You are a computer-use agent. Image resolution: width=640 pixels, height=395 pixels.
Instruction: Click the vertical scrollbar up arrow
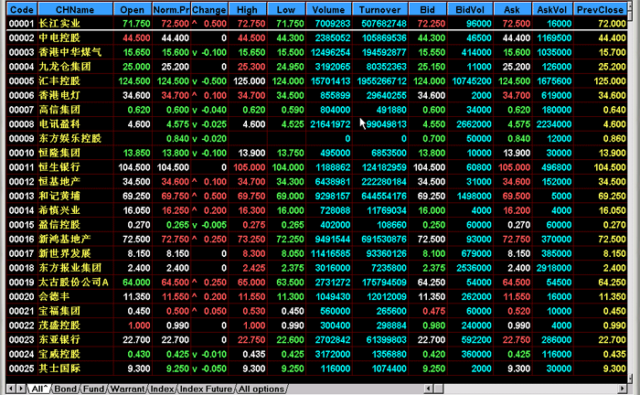click(631, 5)
